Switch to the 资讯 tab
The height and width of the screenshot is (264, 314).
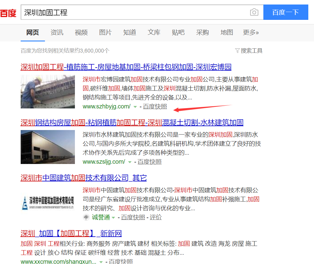point(57,32)
